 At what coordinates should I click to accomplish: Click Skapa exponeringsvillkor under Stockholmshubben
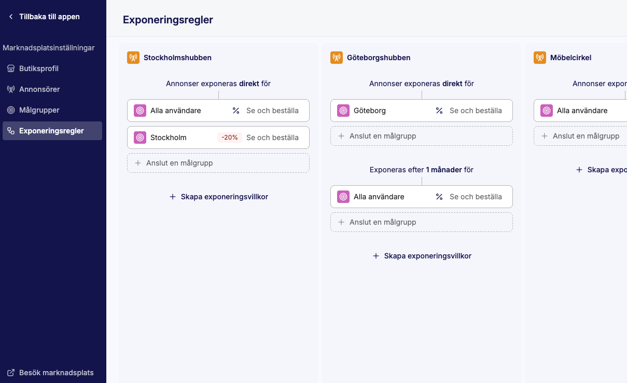tap(218, 197)
